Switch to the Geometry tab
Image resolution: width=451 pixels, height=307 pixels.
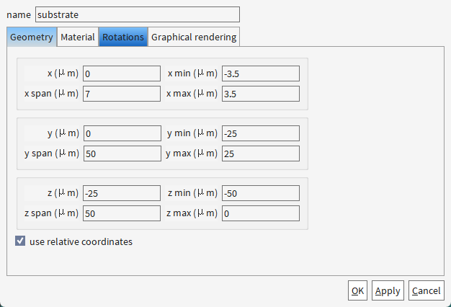click(32, 37)
